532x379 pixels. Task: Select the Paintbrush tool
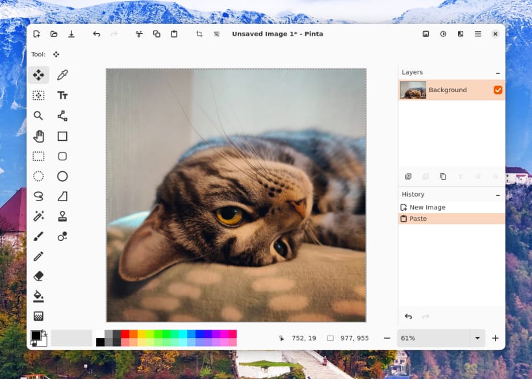click(38, 236)
